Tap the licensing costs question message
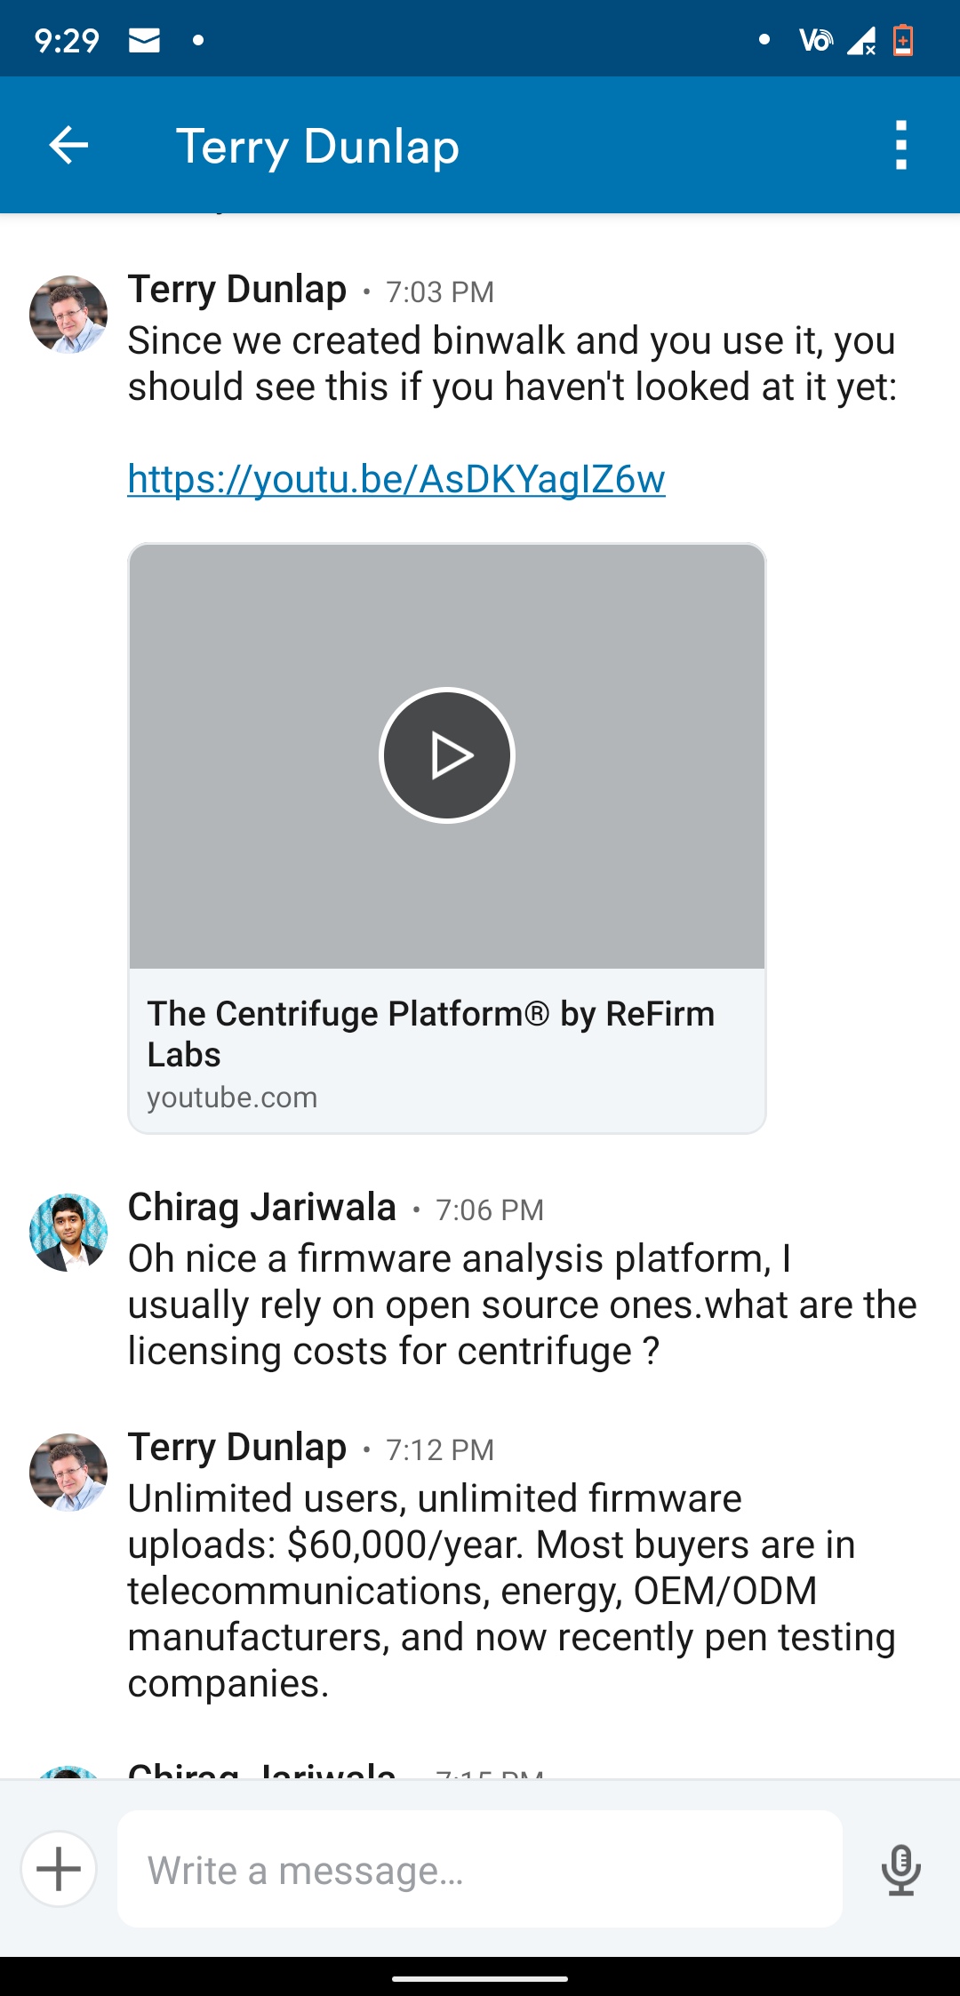The image size is (960, 1996). coord(523,1305)
